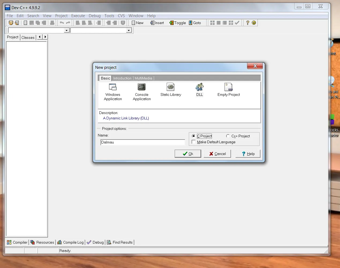Click the Cancel button in New project
The image size is (340, 268).
[217, 154]
